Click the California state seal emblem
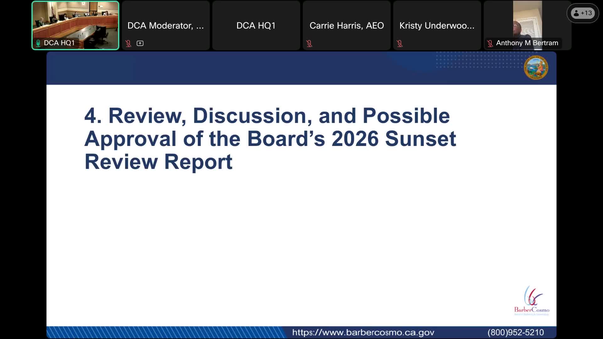This screenshot has height=339, width=603. click(536, 67)
